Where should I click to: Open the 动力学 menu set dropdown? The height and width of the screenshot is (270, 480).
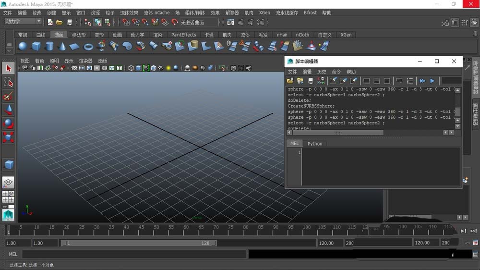[x=23, y=22]
